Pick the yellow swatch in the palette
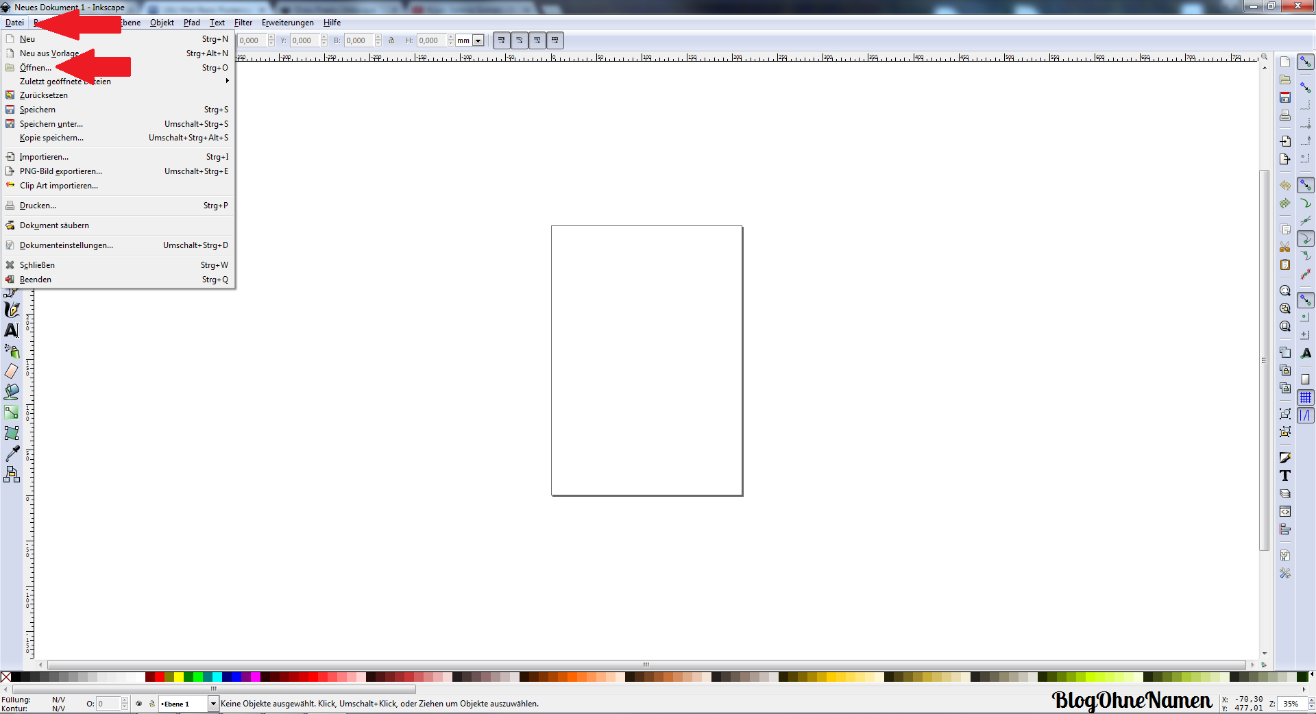 point(179,677)
